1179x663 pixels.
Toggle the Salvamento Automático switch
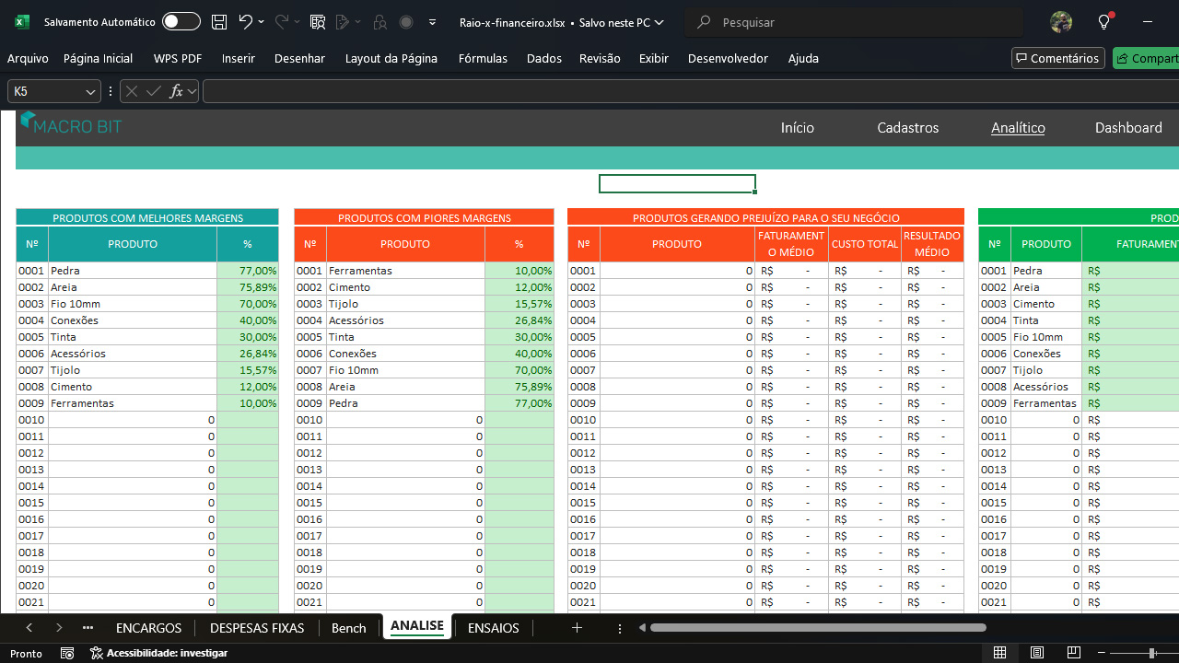[181, 21]
